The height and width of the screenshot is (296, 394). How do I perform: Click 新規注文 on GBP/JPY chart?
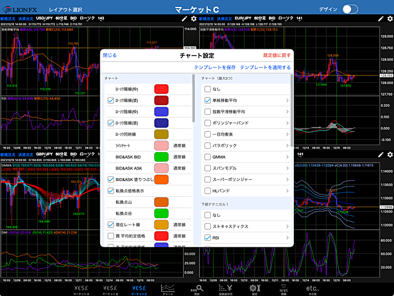click(x=8, y=154)
